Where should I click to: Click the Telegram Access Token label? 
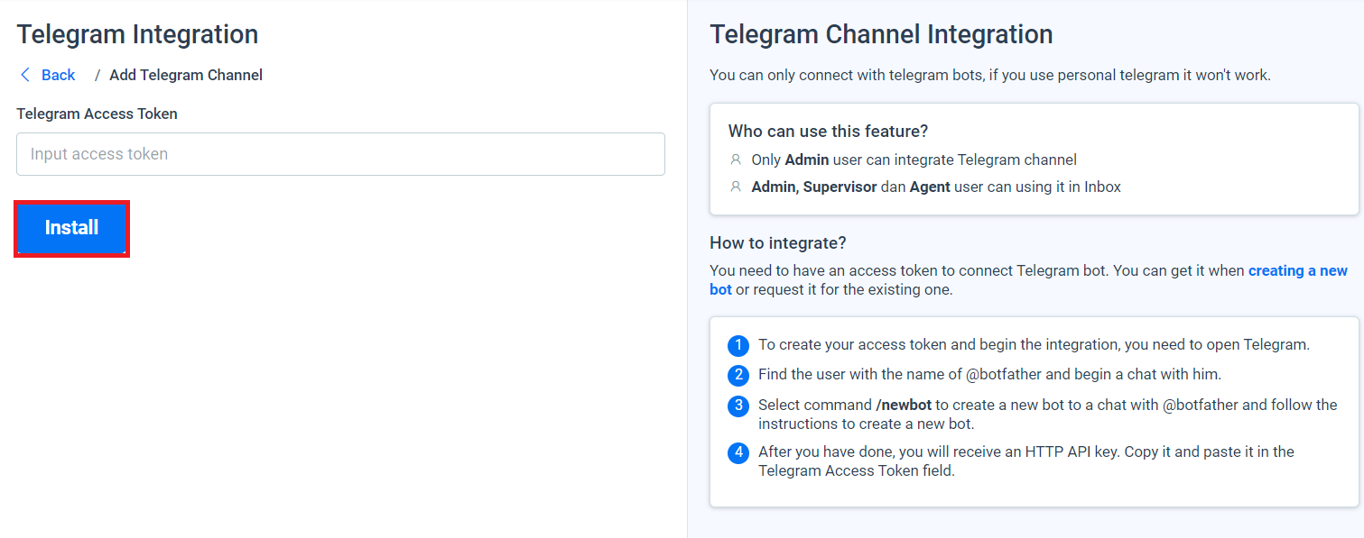(x=97, y=114)
